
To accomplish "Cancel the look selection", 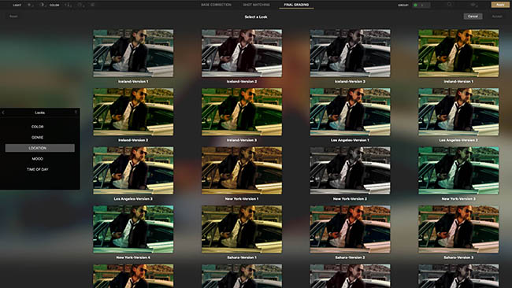I will 473,17.
